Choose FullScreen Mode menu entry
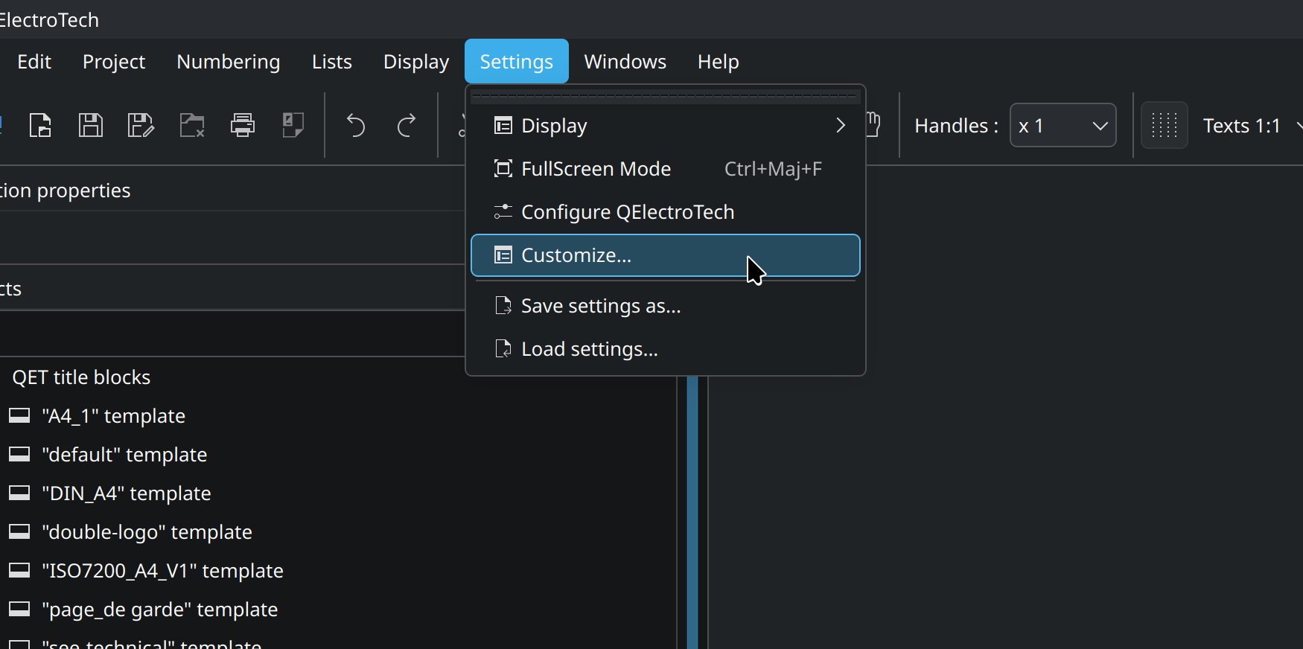 666,169
